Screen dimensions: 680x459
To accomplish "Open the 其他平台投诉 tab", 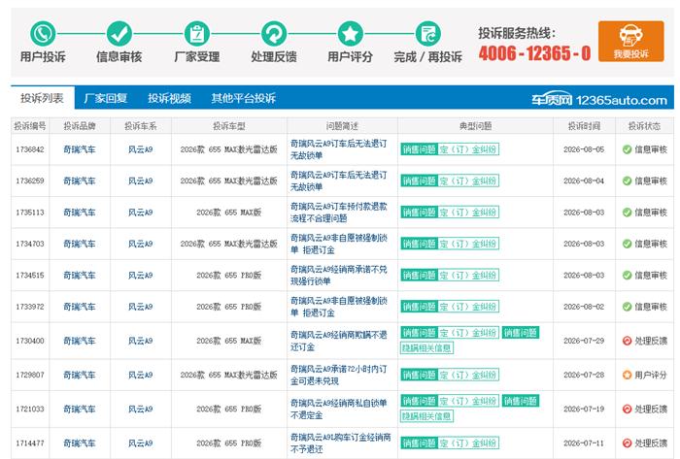I will point(243,98).
